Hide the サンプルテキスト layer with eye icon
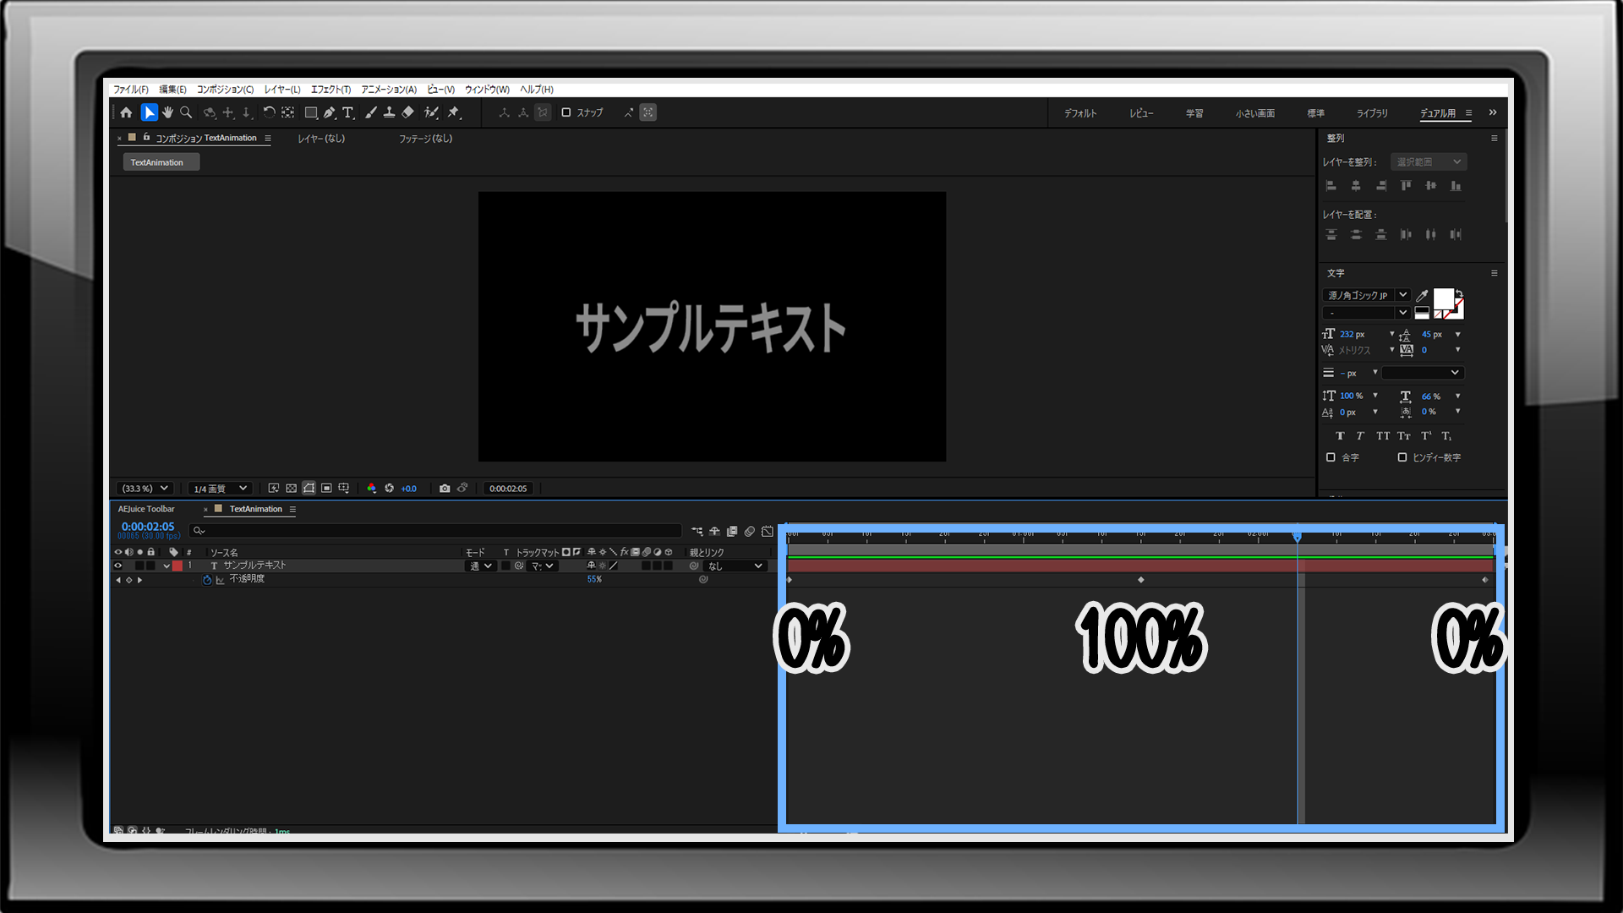 (118, 566)
